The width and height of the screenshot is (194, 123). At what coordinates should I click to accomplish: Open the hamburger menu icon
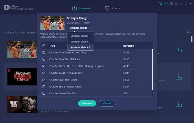click(x=176, y=4)
